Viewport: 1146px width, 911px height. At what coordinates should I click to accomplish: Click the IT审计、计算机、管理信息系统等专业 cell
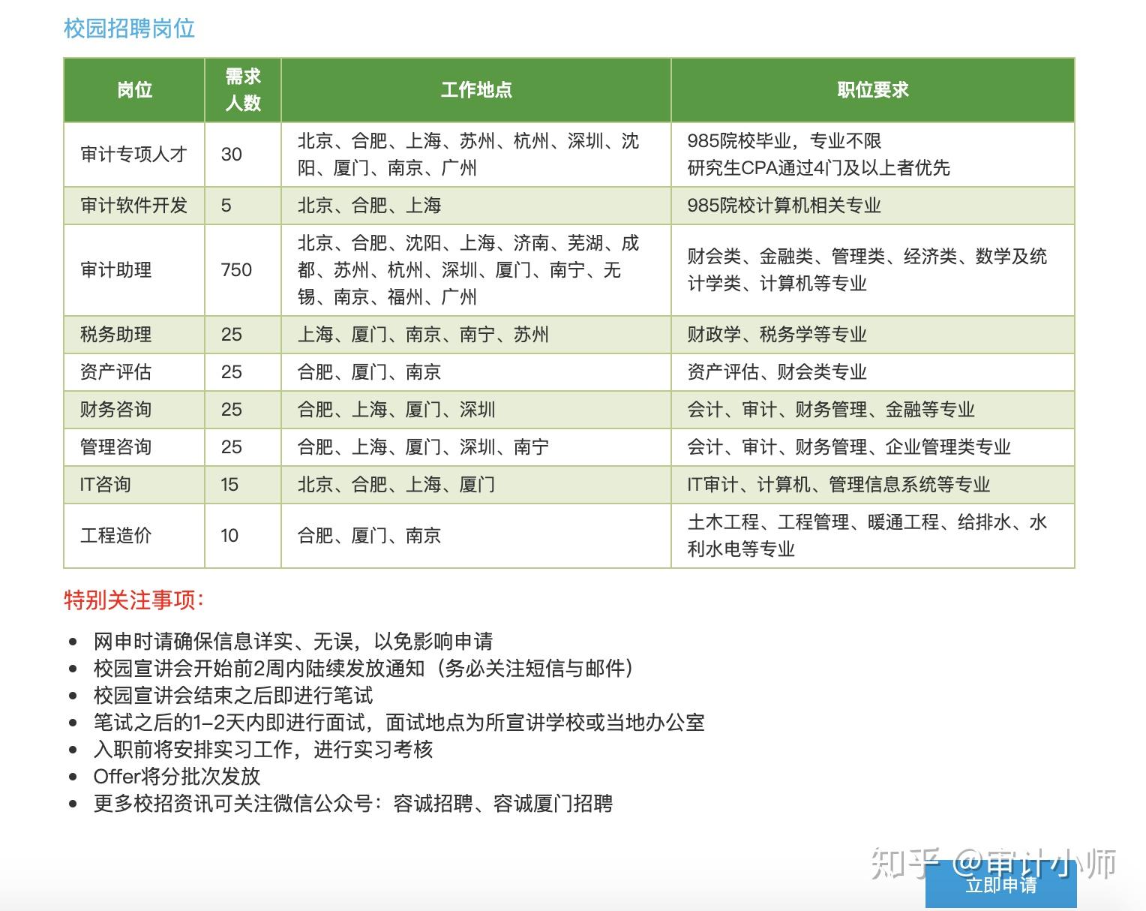(x=873, y=485)
